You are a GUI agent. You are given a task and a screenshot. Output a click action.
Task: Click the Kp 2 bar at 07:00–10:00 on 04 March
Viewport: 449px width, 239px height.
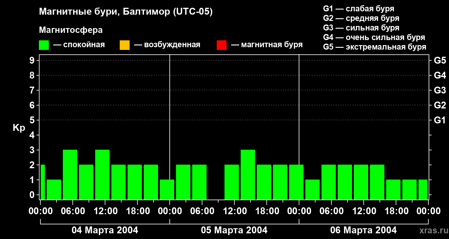[86, 182]
